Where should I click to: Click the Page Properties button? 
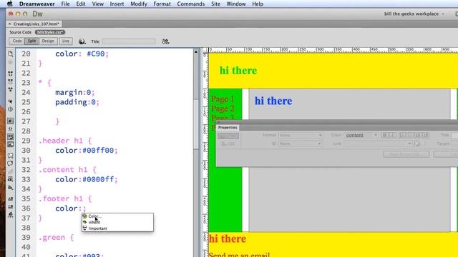[406, 154]
